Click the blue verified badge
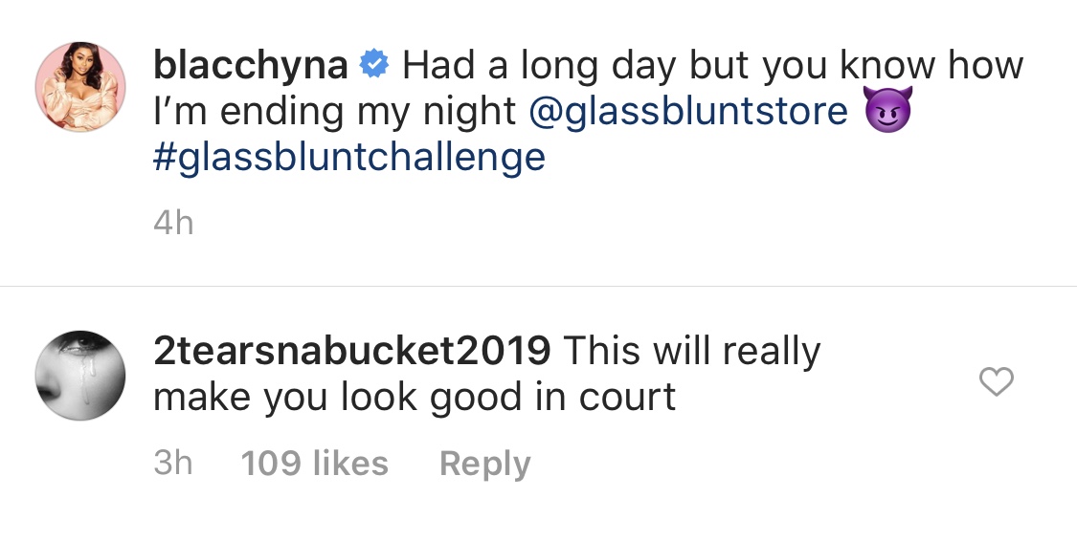The image size is (1077, 541). (373, 66)
